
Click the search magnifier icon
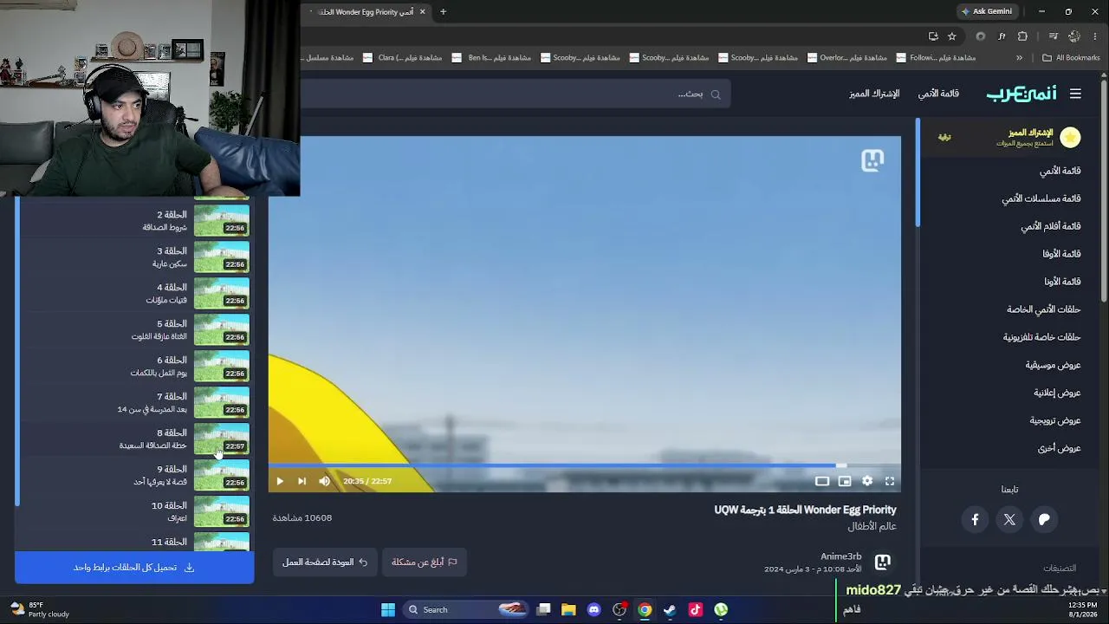pos(716,94)
